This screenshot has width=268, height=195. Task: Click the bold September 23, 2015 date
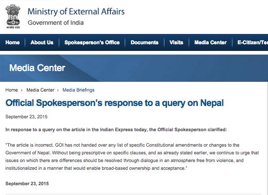coord(27,184)
